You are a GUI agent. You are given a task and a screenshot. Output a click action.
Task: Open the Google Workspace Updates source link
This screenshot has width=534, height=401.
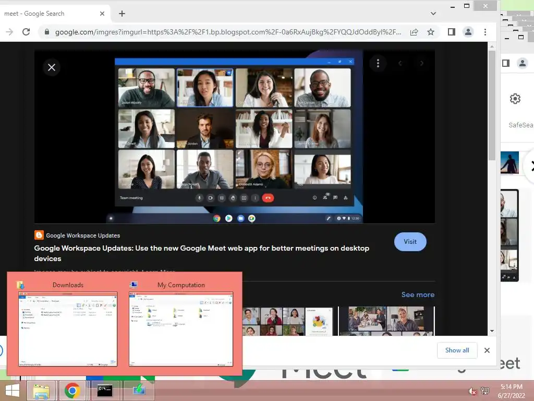click(83, 235)
